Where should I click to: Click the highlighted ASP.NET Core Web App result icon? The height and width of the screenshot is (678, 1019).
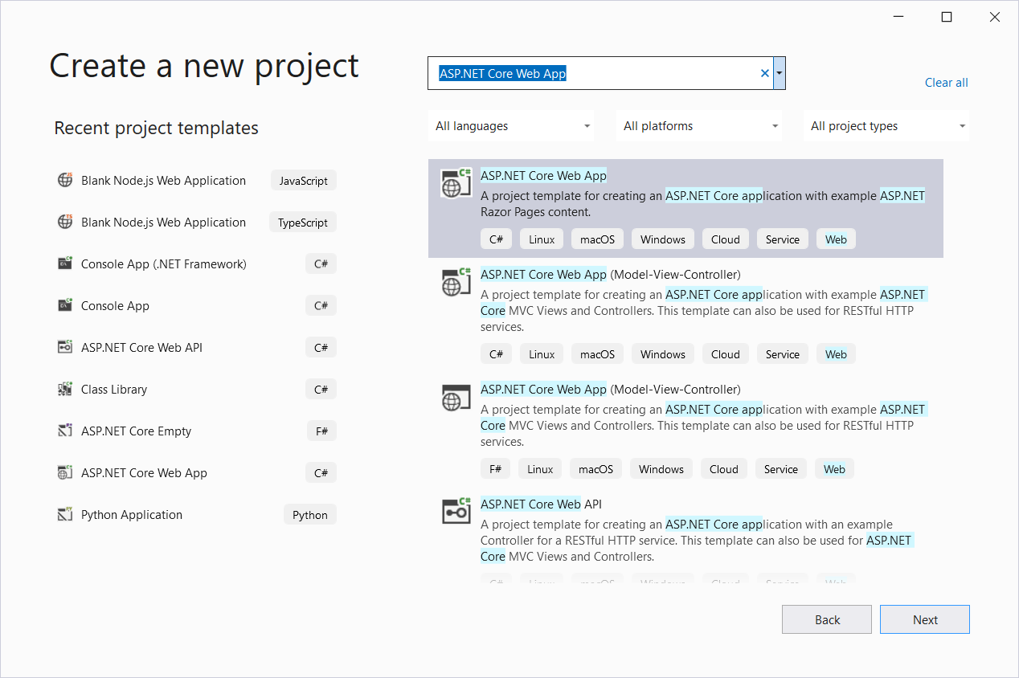456,183
